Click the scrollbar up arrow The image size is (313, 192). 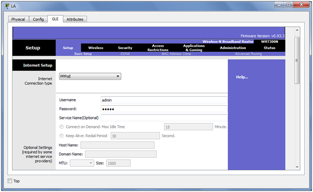tap(297, 30)
